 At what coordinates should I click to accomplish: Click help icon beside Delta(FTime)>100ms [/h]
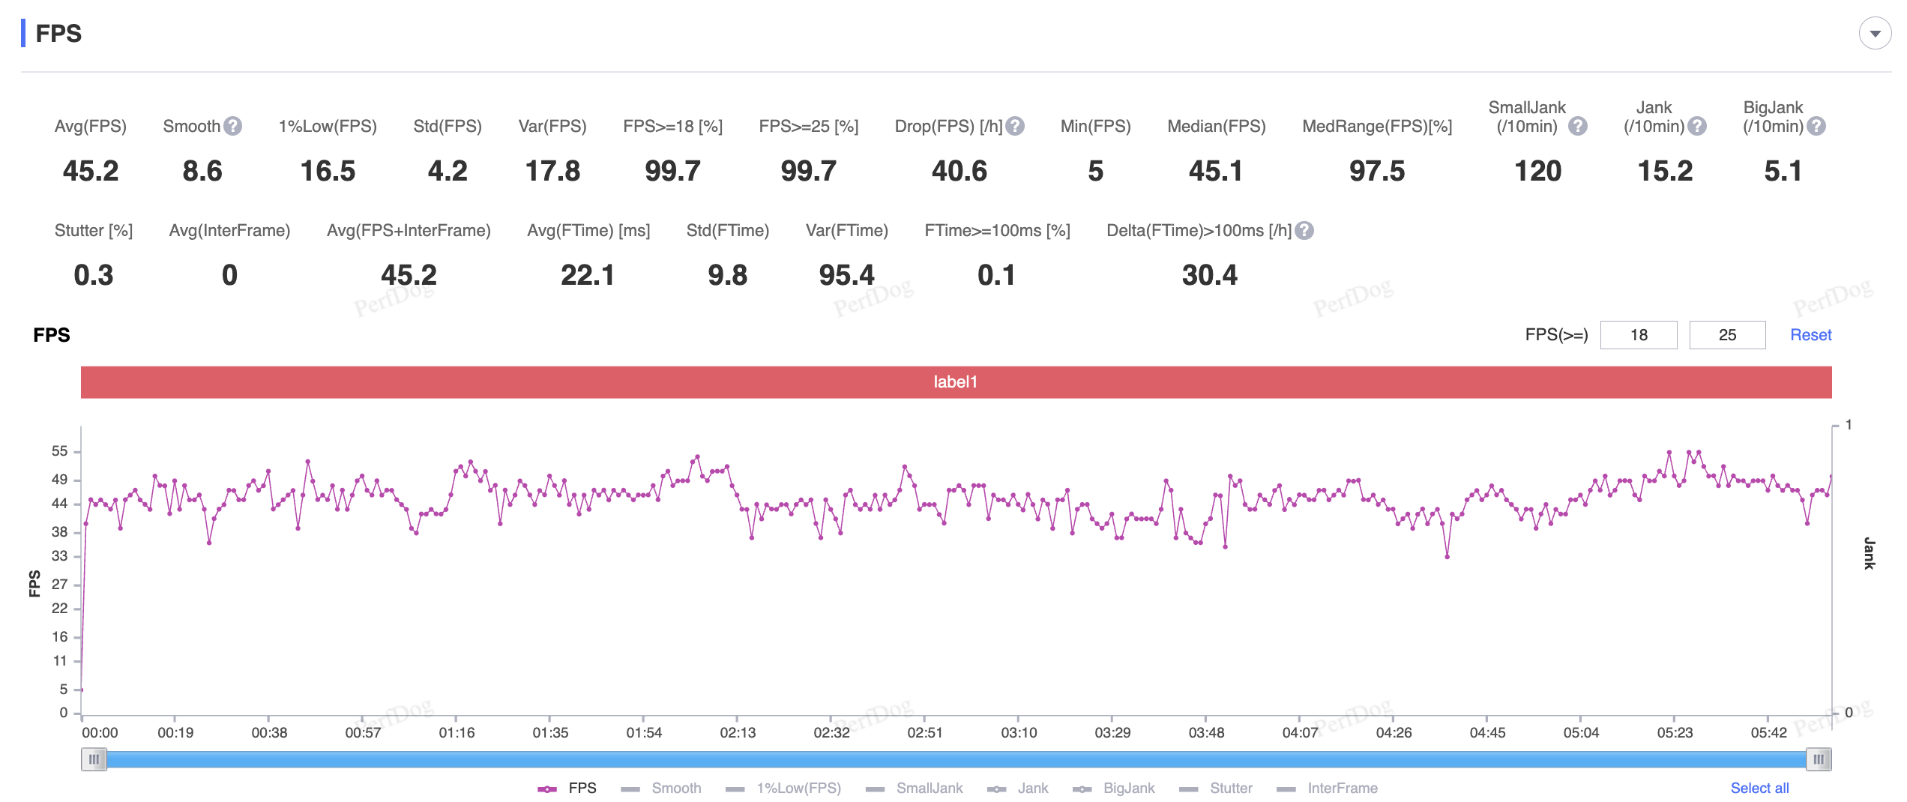point(1304,230)
